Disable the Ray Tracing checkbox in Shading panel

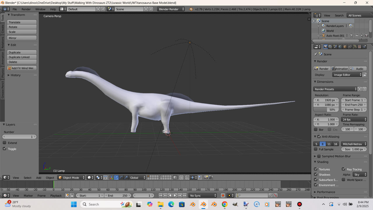tap(343, 169)
